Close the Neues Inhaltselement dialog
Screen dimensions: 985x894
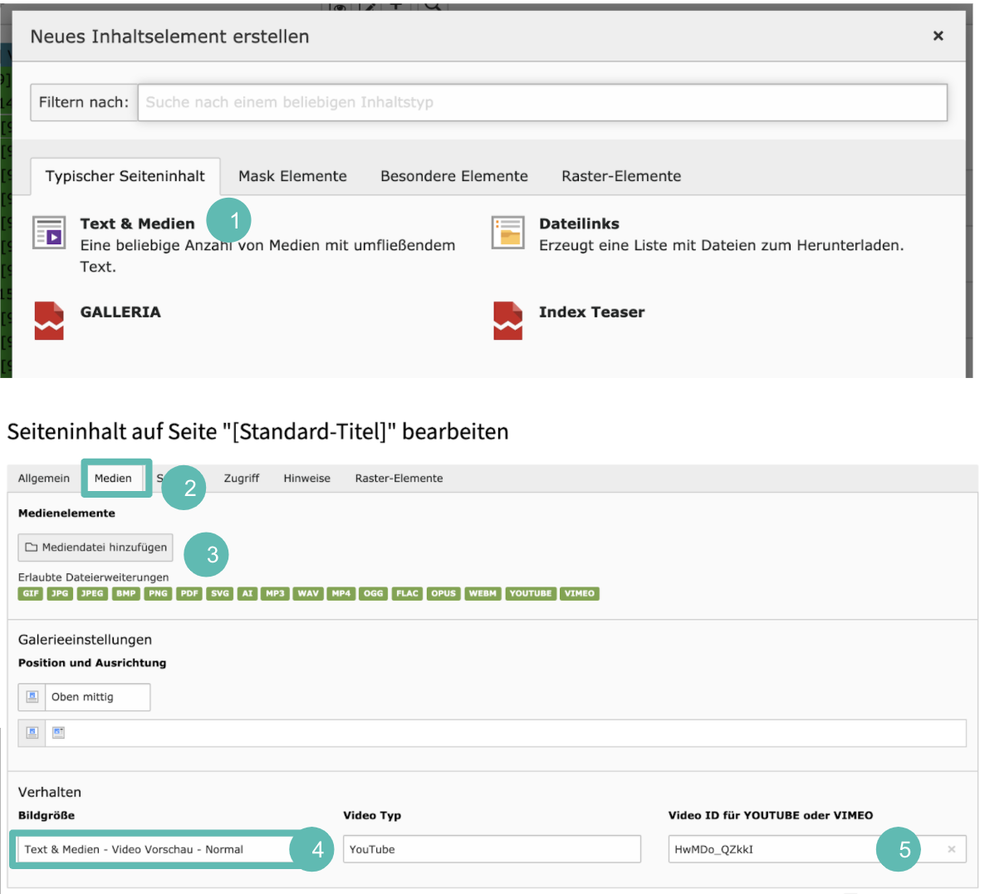938,36
